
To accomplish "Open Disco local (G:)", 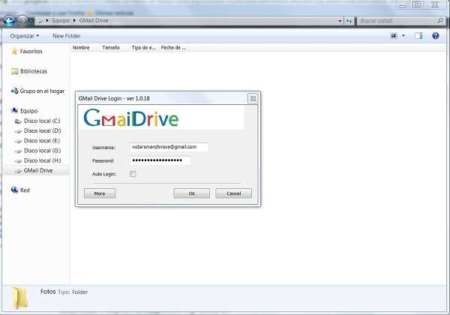I will 42,151.
